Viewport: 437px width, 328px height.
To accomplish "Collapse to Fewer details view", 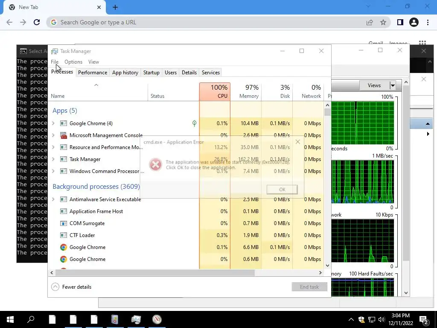I will 71,287.
